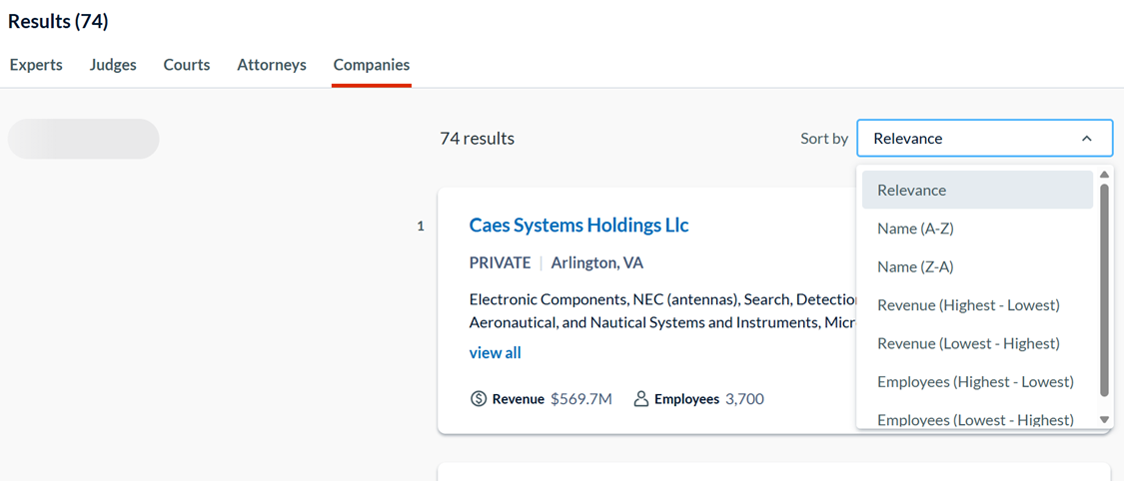Collapse the Sort by dropdown chevron
The height and width of the screenshot is (481, 1124).
(1087, 139)
